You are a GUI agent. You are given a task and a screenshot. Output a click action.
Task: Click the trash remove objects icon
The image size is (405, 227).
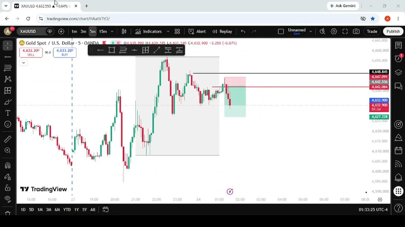(8, 213)
